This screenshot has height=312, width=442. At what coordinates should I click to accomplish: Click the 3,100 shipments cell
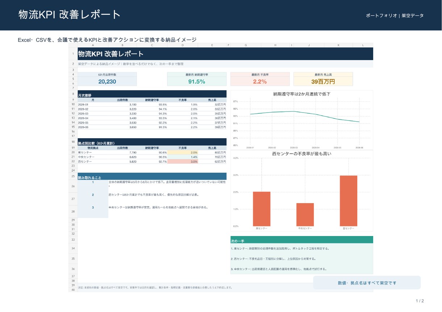click(122, 104)
